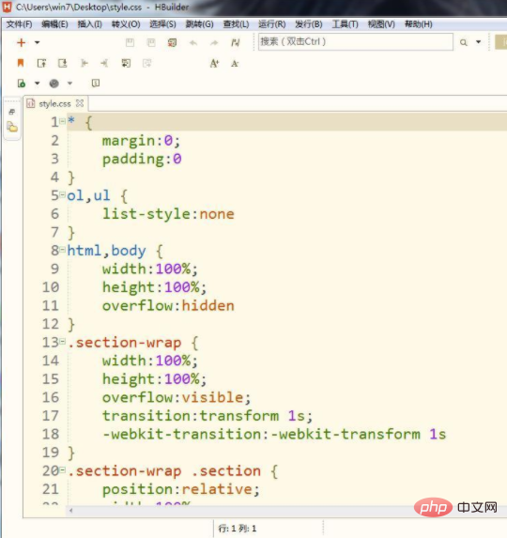Screen dimensions: 507x538
Task: Open the 运行(R) menu
Action: point(271,24)
